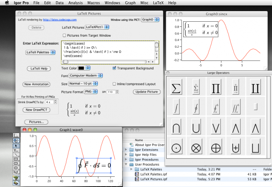Open the Graph0 window popup menu
Viewport: 272px width, 187px height.
pos(150,20)
